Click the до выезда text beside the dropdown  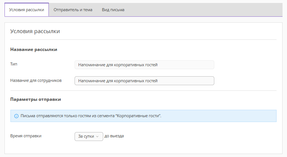pos(114,136)
